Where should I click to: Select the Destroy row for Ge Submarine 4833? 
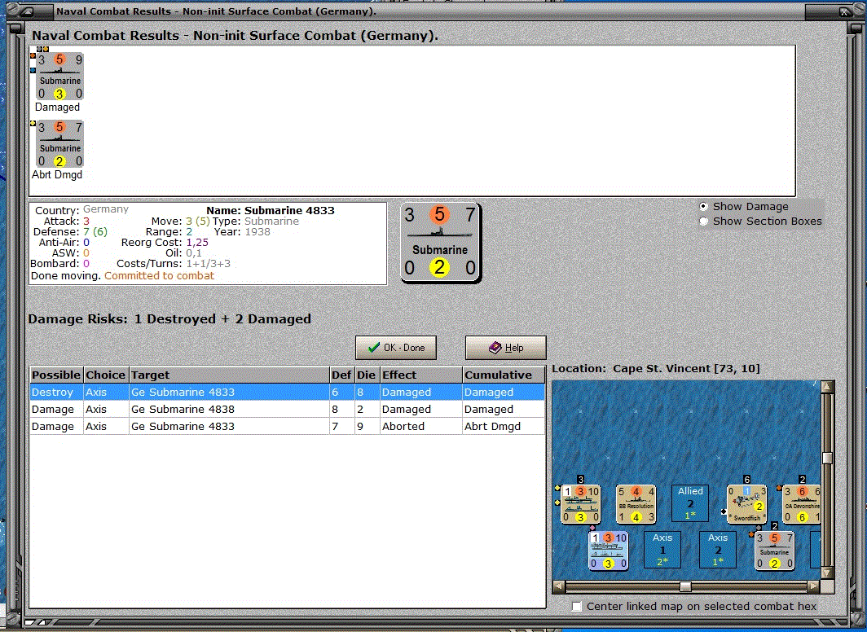click(x=288, y=393)
